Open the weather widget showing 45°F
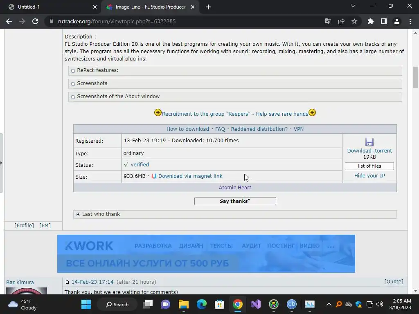 pyautogui.click(x=22, y=304)
